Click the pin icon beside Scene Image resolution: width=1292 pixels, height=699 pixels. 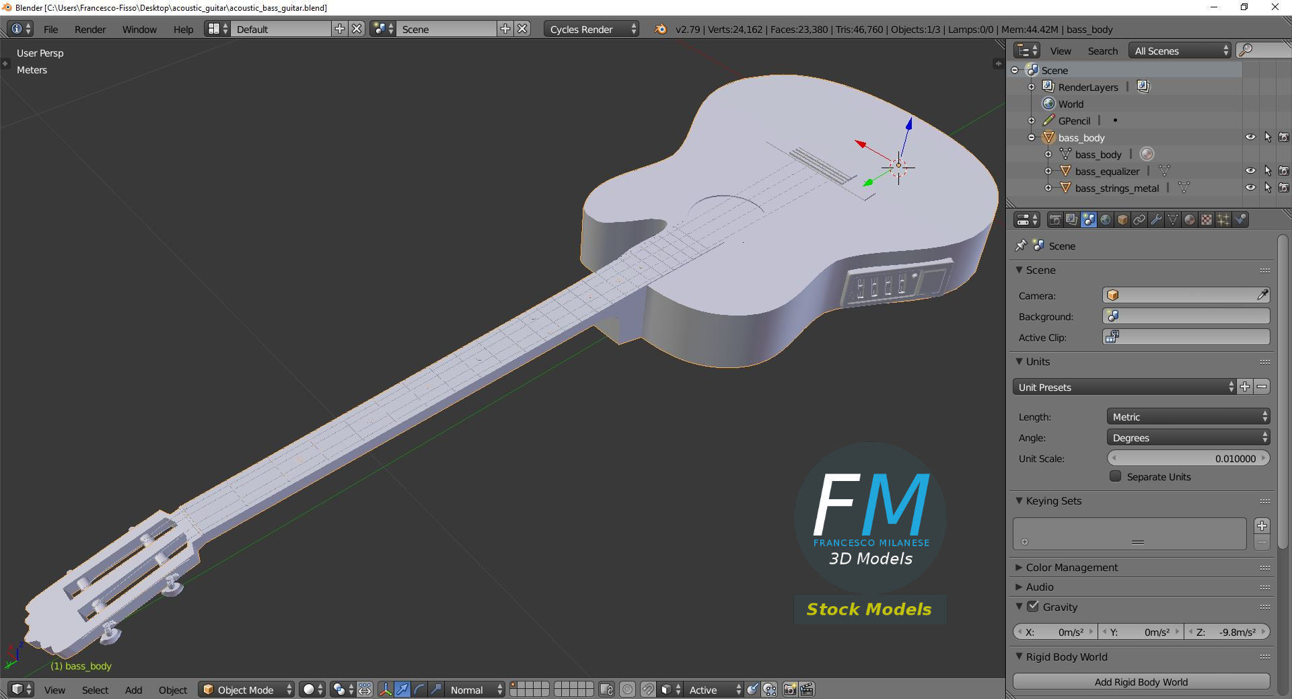[x=1021, y=246]
